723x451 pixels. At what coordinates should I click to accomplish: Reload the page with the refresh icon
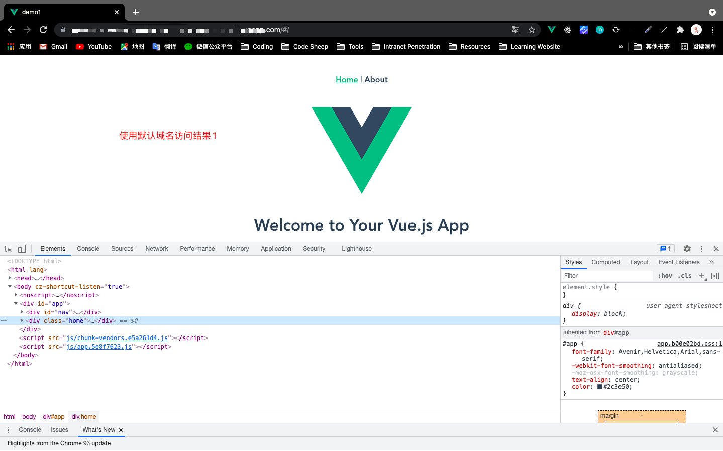[x=43, y=30]
